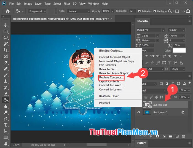
Task: Select the Lasso tool
Action: (6, 37)
